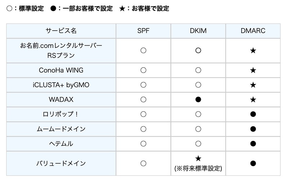
Task: Select the star in WADAX's DMARC cell
Action: click(253, 100)
